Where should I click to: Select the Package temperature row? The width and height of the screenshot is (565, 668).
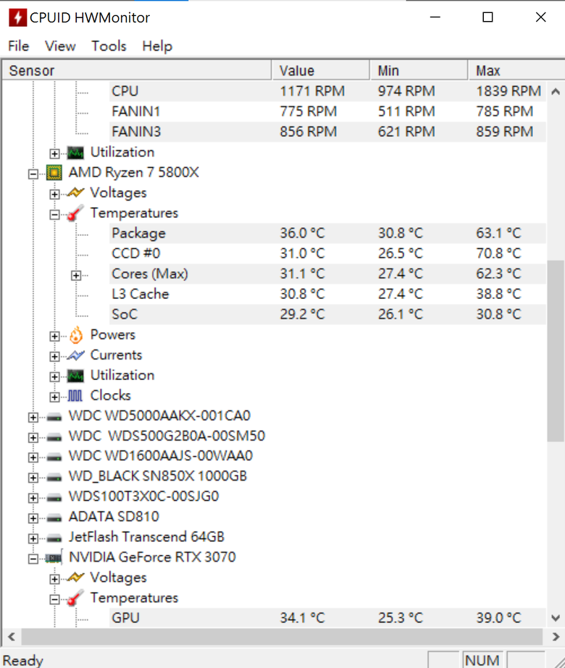coord(327,233)
